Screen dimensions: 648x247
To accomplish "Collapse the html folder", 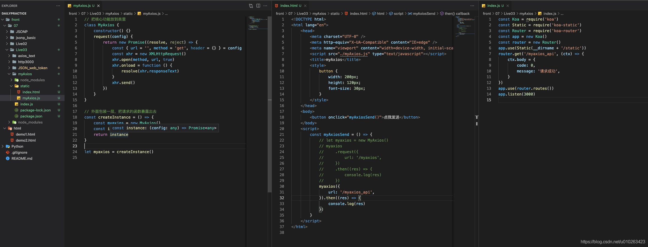I will pyautogui.click(x=32, y=128).
